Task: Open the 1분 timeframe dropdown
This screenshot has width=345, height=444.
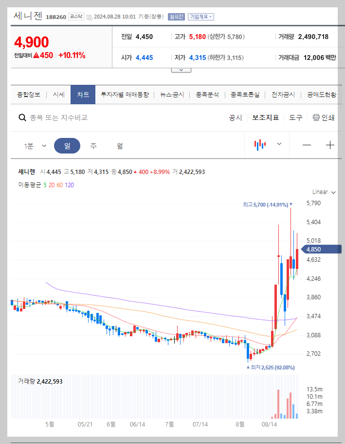Action: 34,145
